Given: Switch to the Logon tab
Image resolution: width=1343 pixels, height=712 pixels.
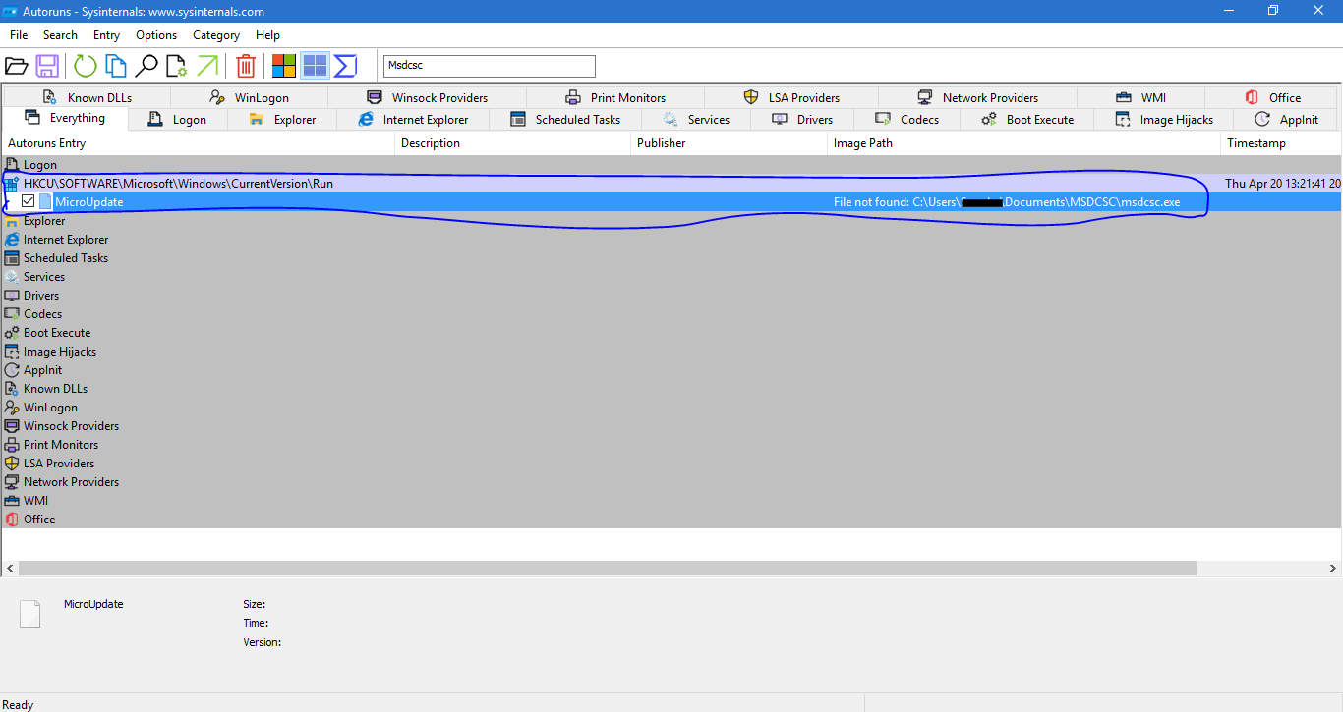Looking at the screenshot, I should 178,120.
